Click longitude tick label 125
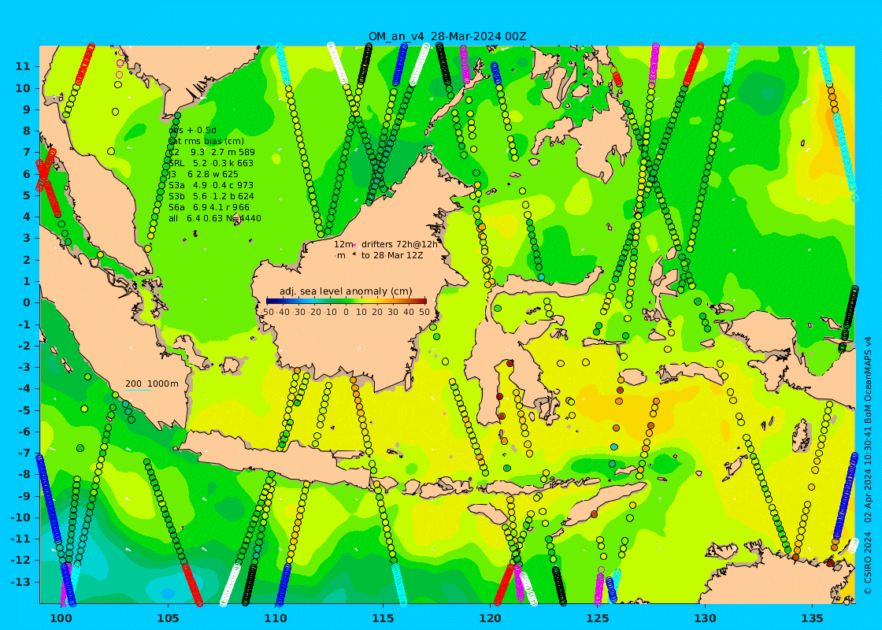The height and width of the screenshot is (630, 882). pos(598,618)
